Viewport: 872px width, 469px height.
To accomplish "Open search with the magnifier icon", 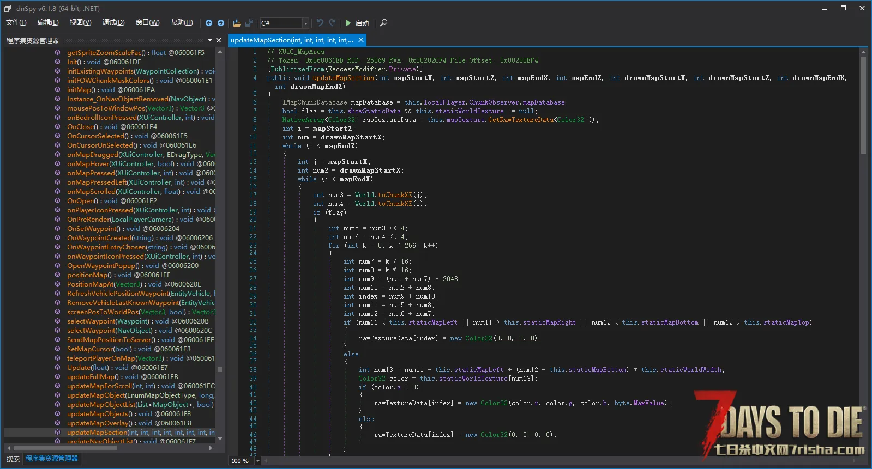I will tap(384, 23).
